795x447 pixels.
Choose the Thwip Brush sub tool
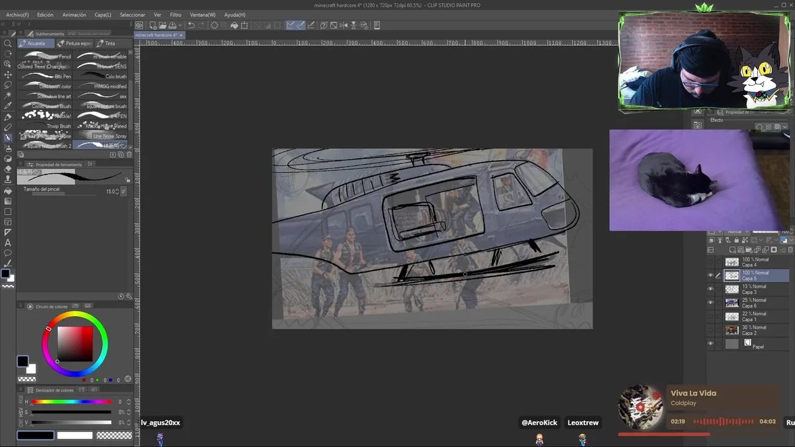click(46, 126)
